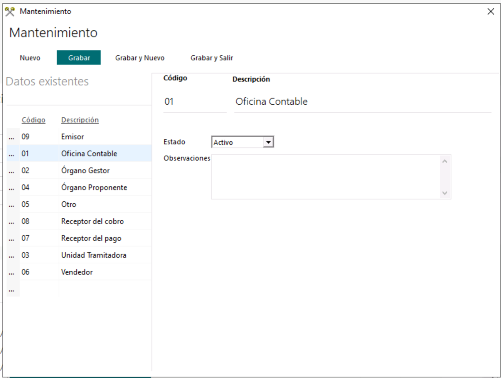Click ellipsis on the empty last row
The width and height of the screenshot is (501, 378).
point(12,289)
